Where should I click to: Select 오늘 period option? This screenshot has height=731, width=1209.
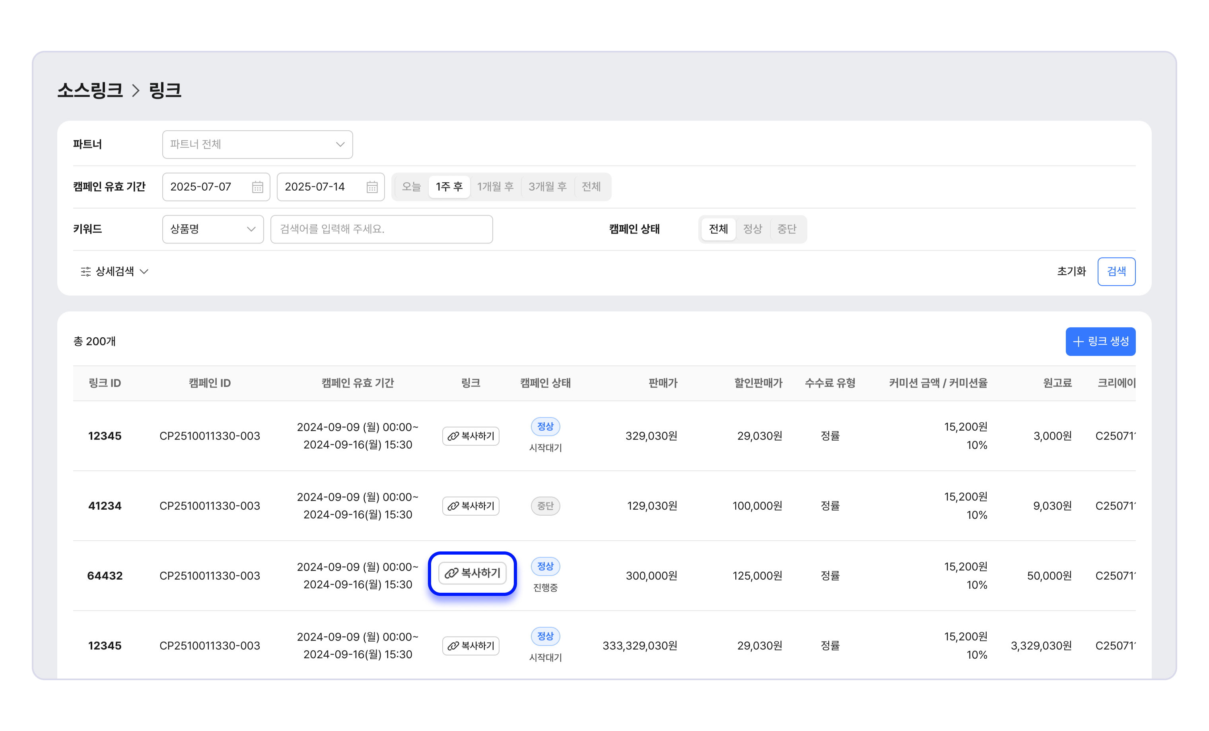pos(411,187)
